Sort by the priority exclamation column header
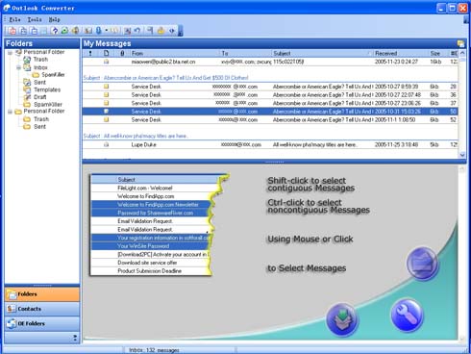 click(90, 53)
